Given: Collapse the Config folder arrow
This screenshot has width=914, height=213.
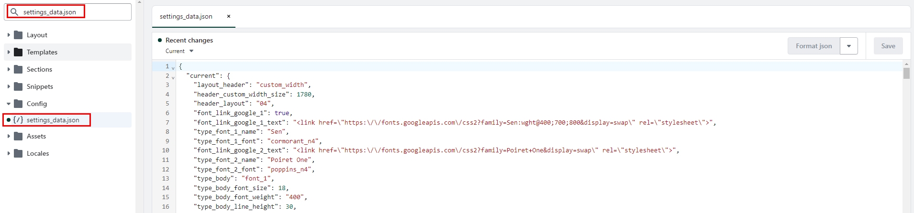Looking at the screenshot, I should (9, 104).
